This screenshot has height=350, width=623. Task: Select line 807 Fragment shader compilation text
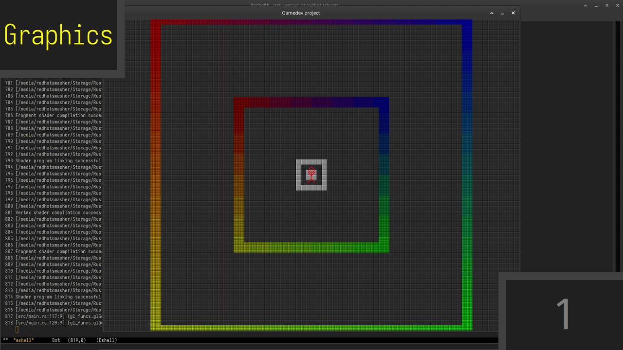click(x=58, y=252)
